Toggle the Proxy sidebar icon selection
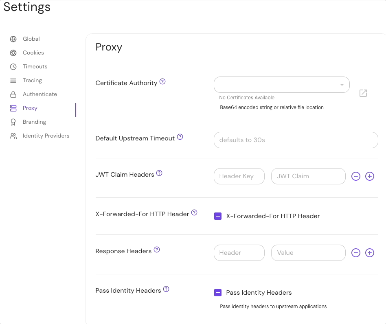 click(x=13, y=108)
